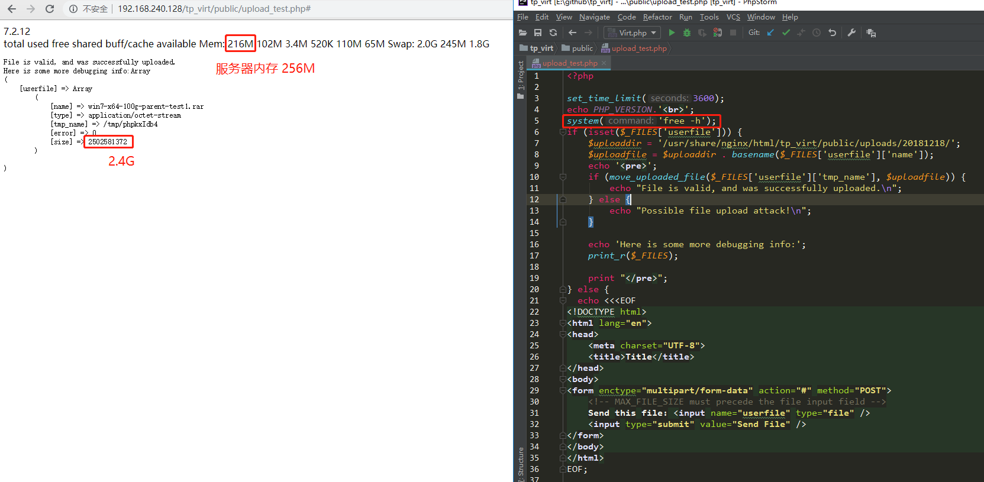Click win7-x64-100g-parent-test1.rar filename in output
The image size is (984, 482).
click(146, 106)
